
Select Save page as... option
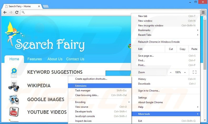pos(166,56)
